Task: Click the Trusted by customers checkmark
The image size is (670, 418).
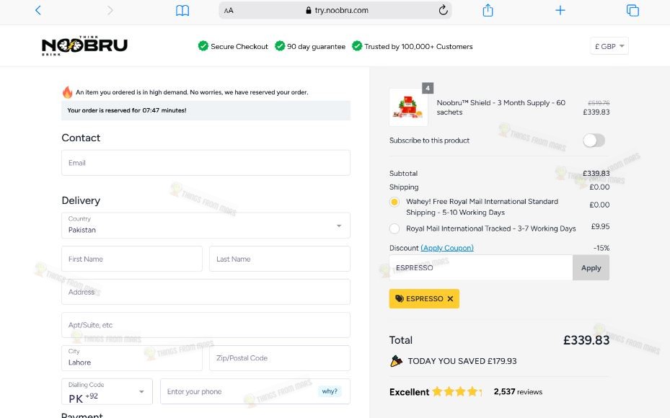Action: (x=357, y=45)
